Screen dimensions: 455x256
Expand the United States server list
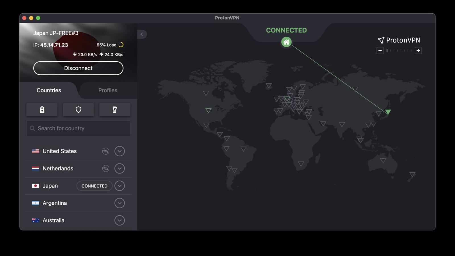(119, 151)
